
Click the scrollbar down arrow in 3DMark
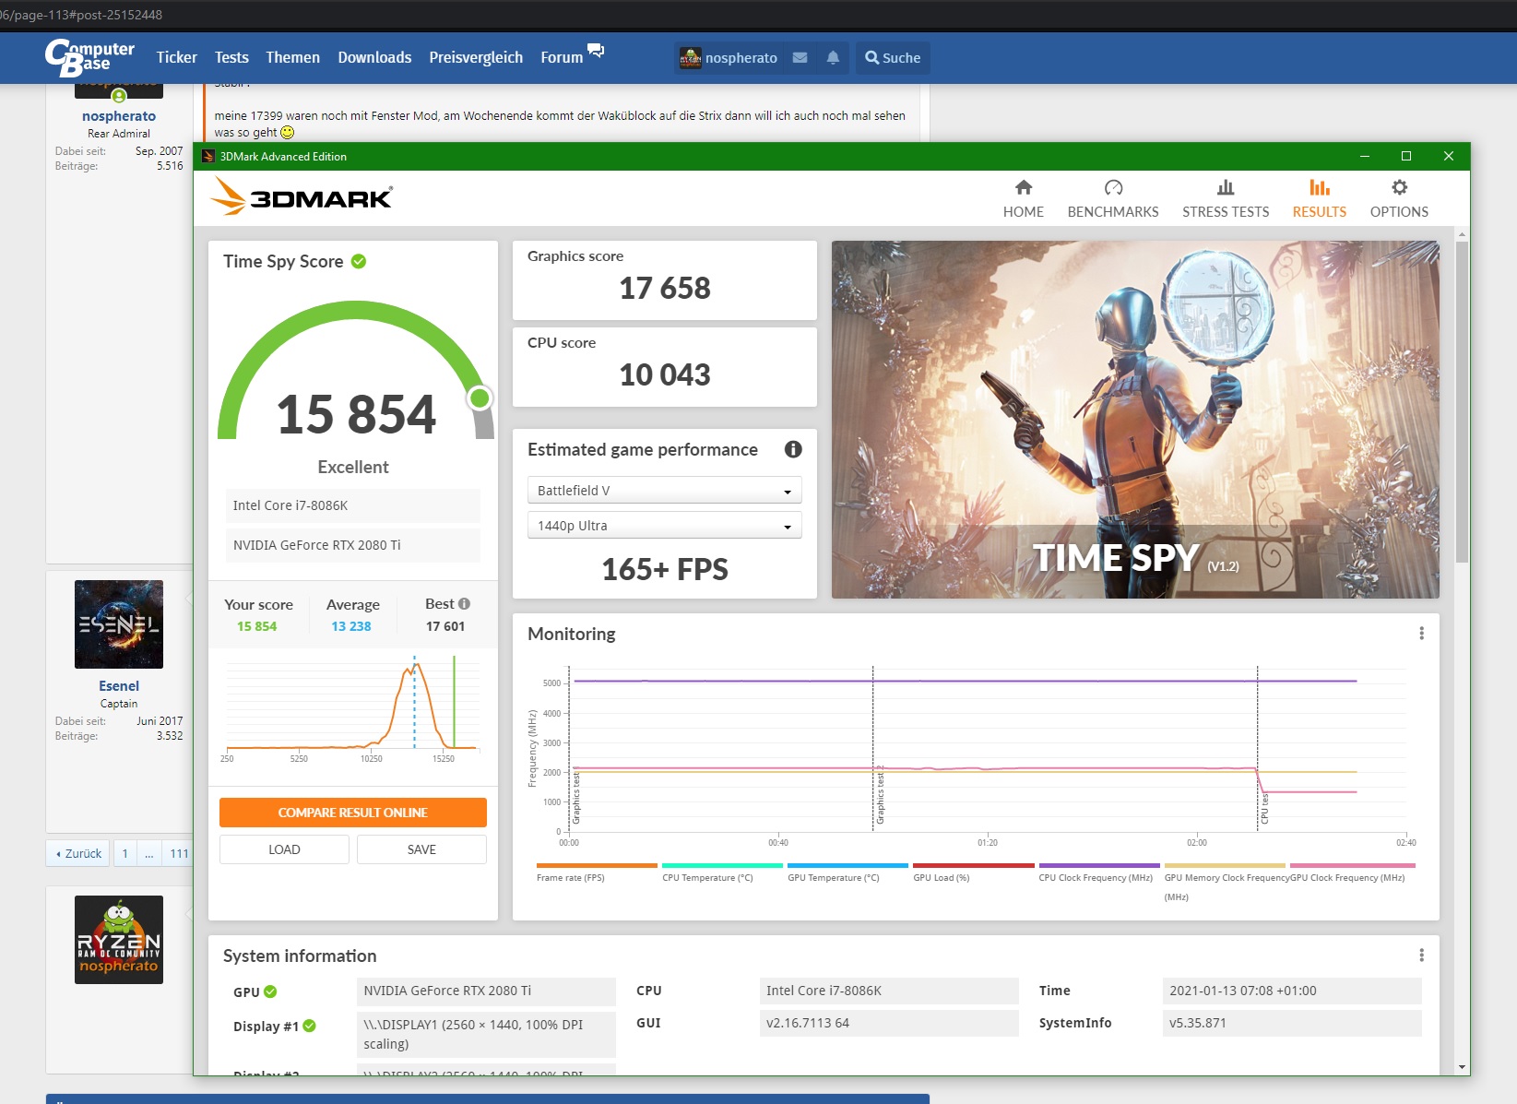point(1462,1067)
